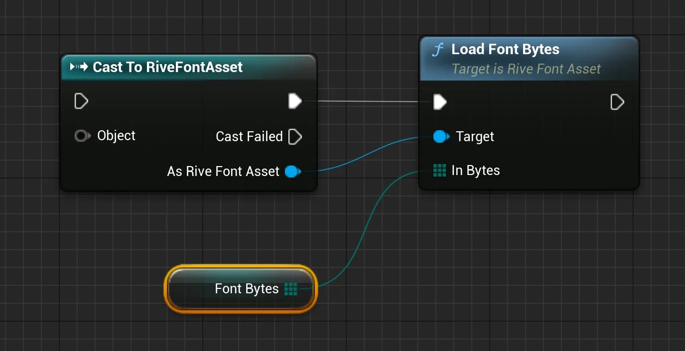The image size is (685, 351).
Task: Select the Load Font Bytes node title
Action: [505, 49]
